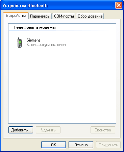This screenshot has height=152, width=124.
Task: Select the Siemens mobile phone icon
Action: pos(20,43)
